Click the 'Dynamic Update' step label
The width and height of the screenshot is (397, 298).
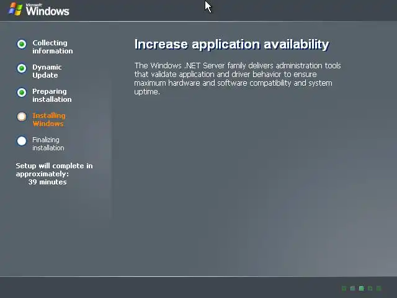47,71
